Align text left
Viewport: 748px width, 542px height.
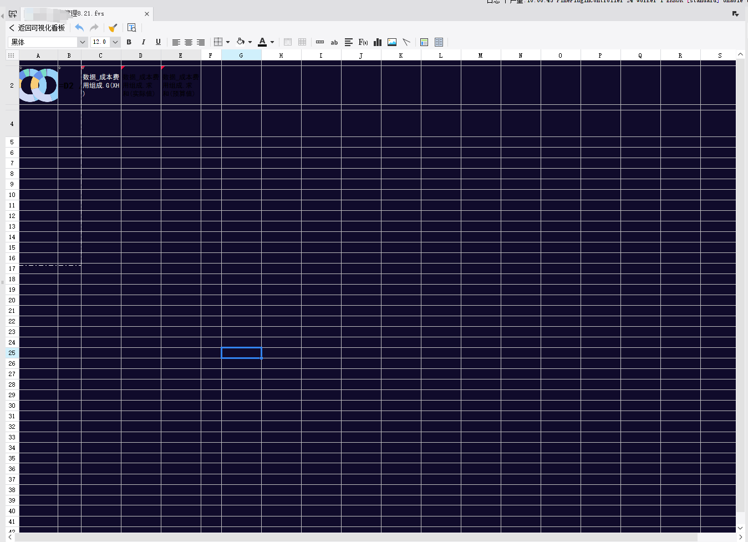pyautogui.click(x=176, y=42)
